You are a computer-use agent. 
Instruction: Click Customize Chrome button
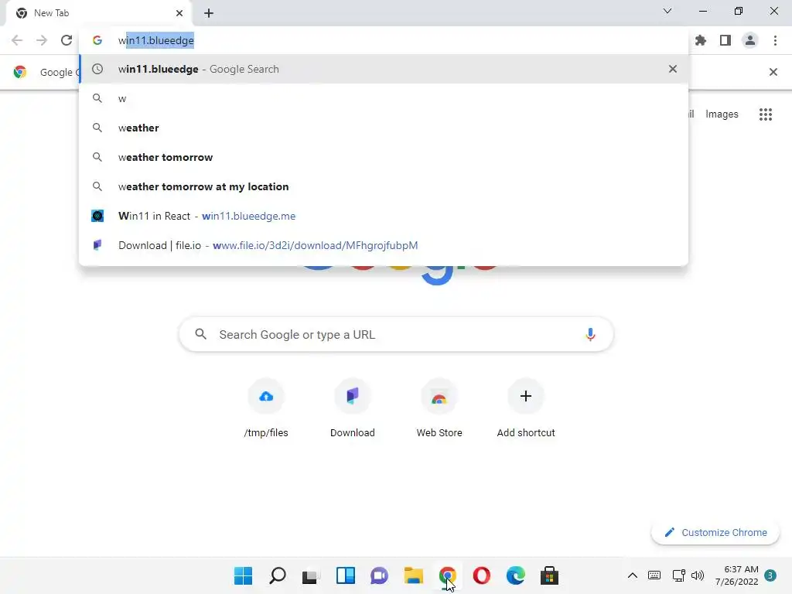pos(715,532)
